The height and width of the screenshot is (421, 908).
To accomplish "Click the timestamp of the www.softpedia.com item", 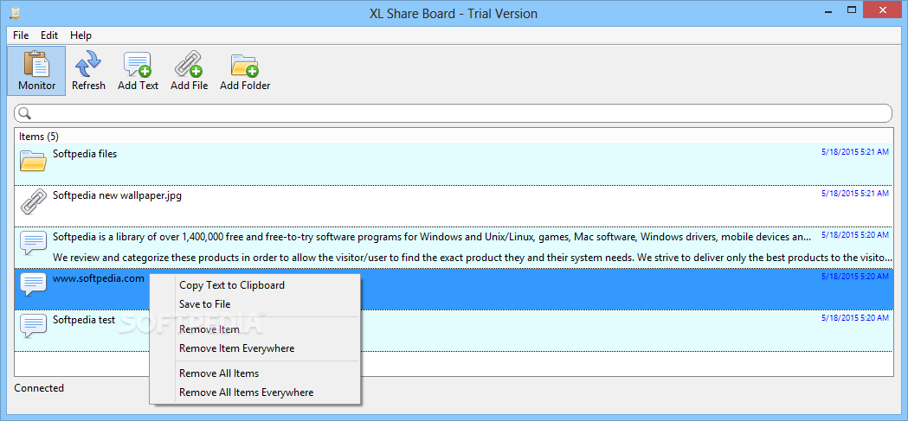I will click(x=854, y=277).
